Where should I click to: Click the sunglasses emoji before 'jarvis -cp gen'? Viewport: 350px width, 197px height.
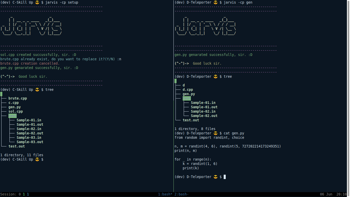tap(215, 2)
